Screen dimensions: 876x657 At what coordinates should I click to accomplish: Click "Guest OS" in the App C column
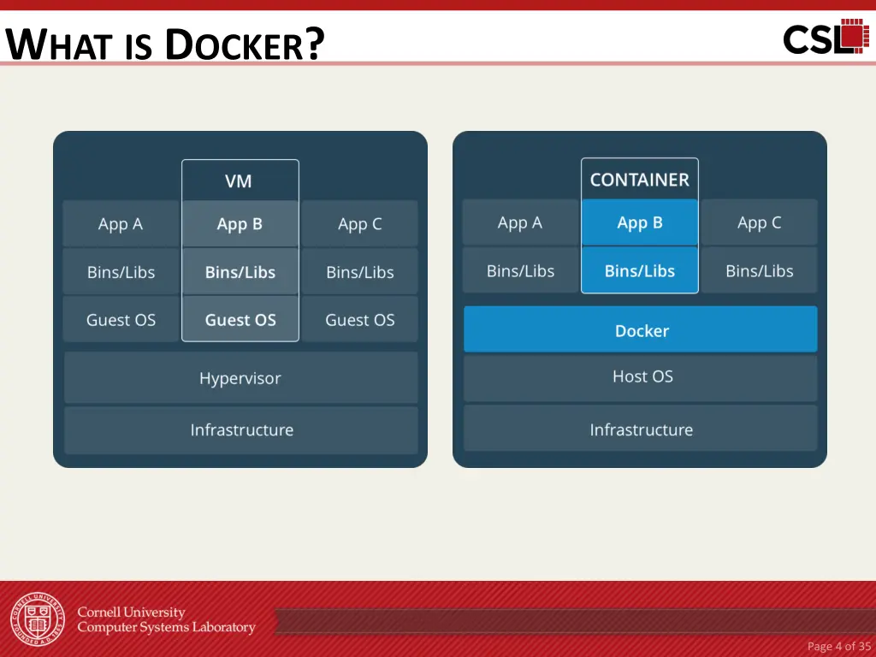(x=360, y=320)
